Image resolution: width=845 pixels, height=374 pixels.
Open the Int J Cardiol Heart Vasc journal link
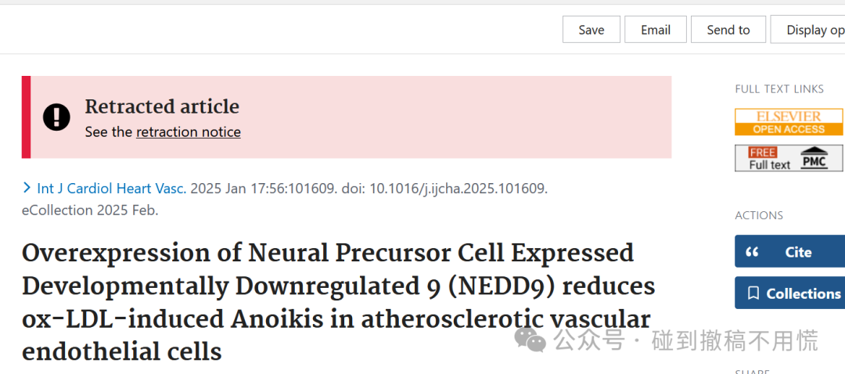(x=112, y=189)
